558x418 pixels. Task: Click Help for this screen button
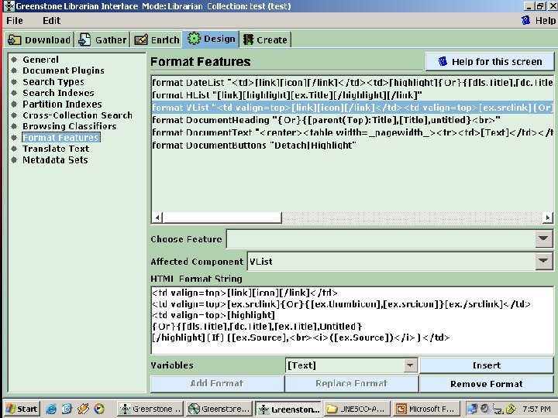point(490,61)
